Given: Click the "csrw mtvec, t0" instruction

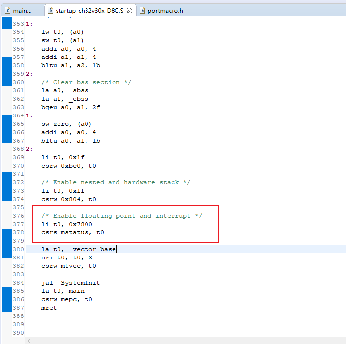Looking at the screenshot, I should 68,266.
